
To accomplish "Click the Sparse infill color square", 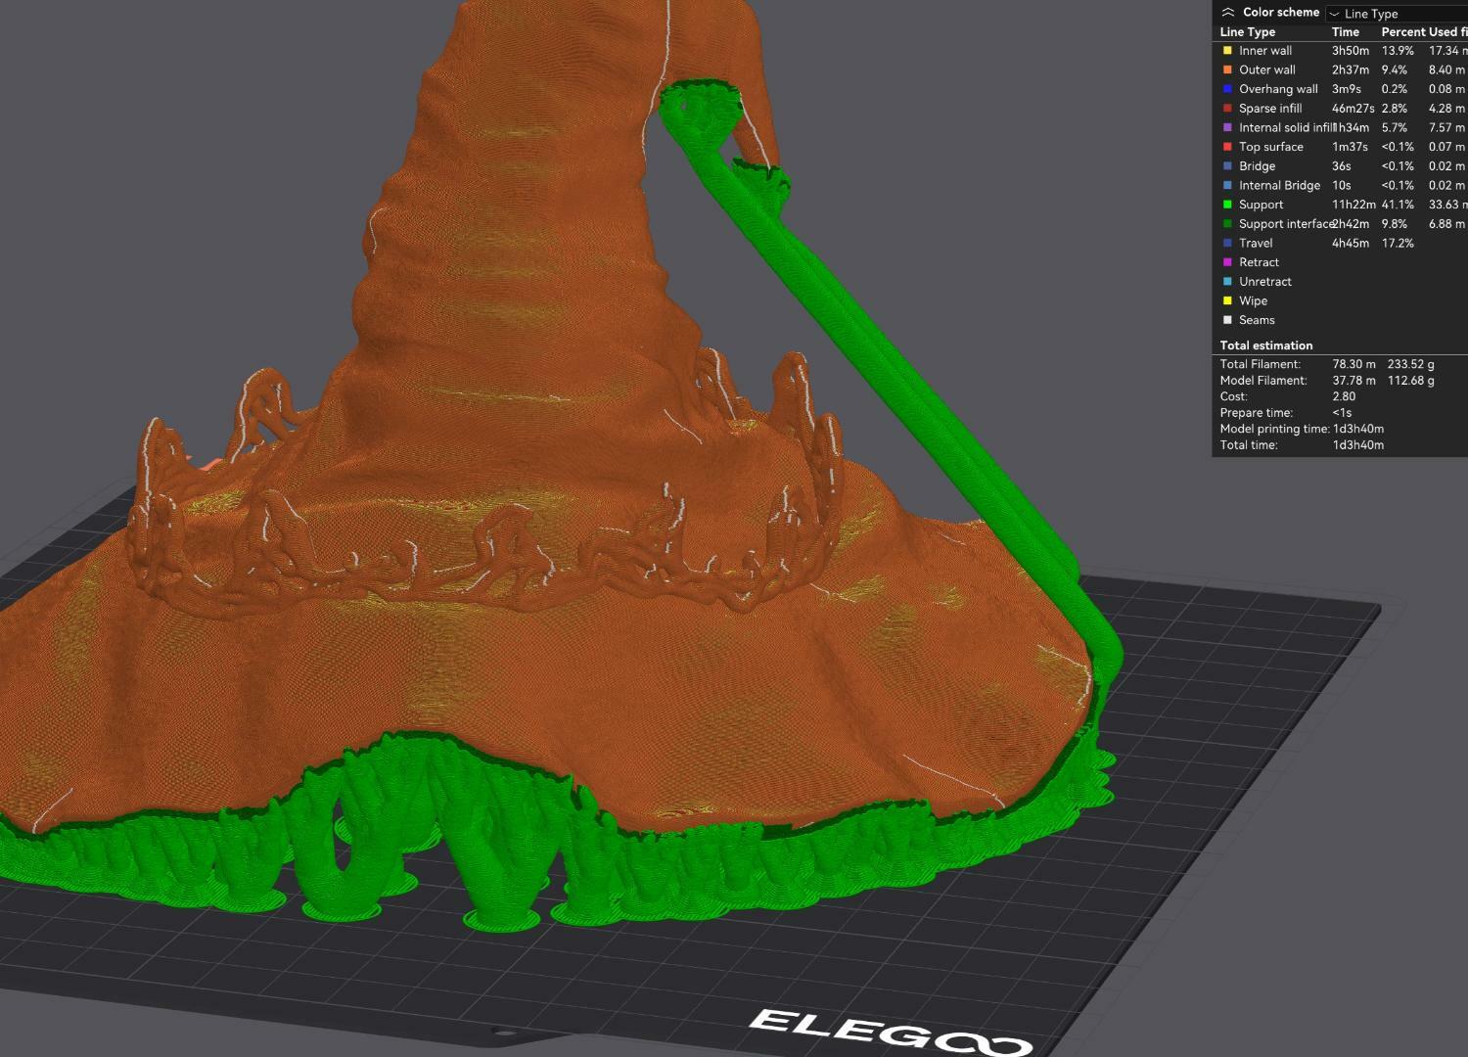I will click(1227, 109).
